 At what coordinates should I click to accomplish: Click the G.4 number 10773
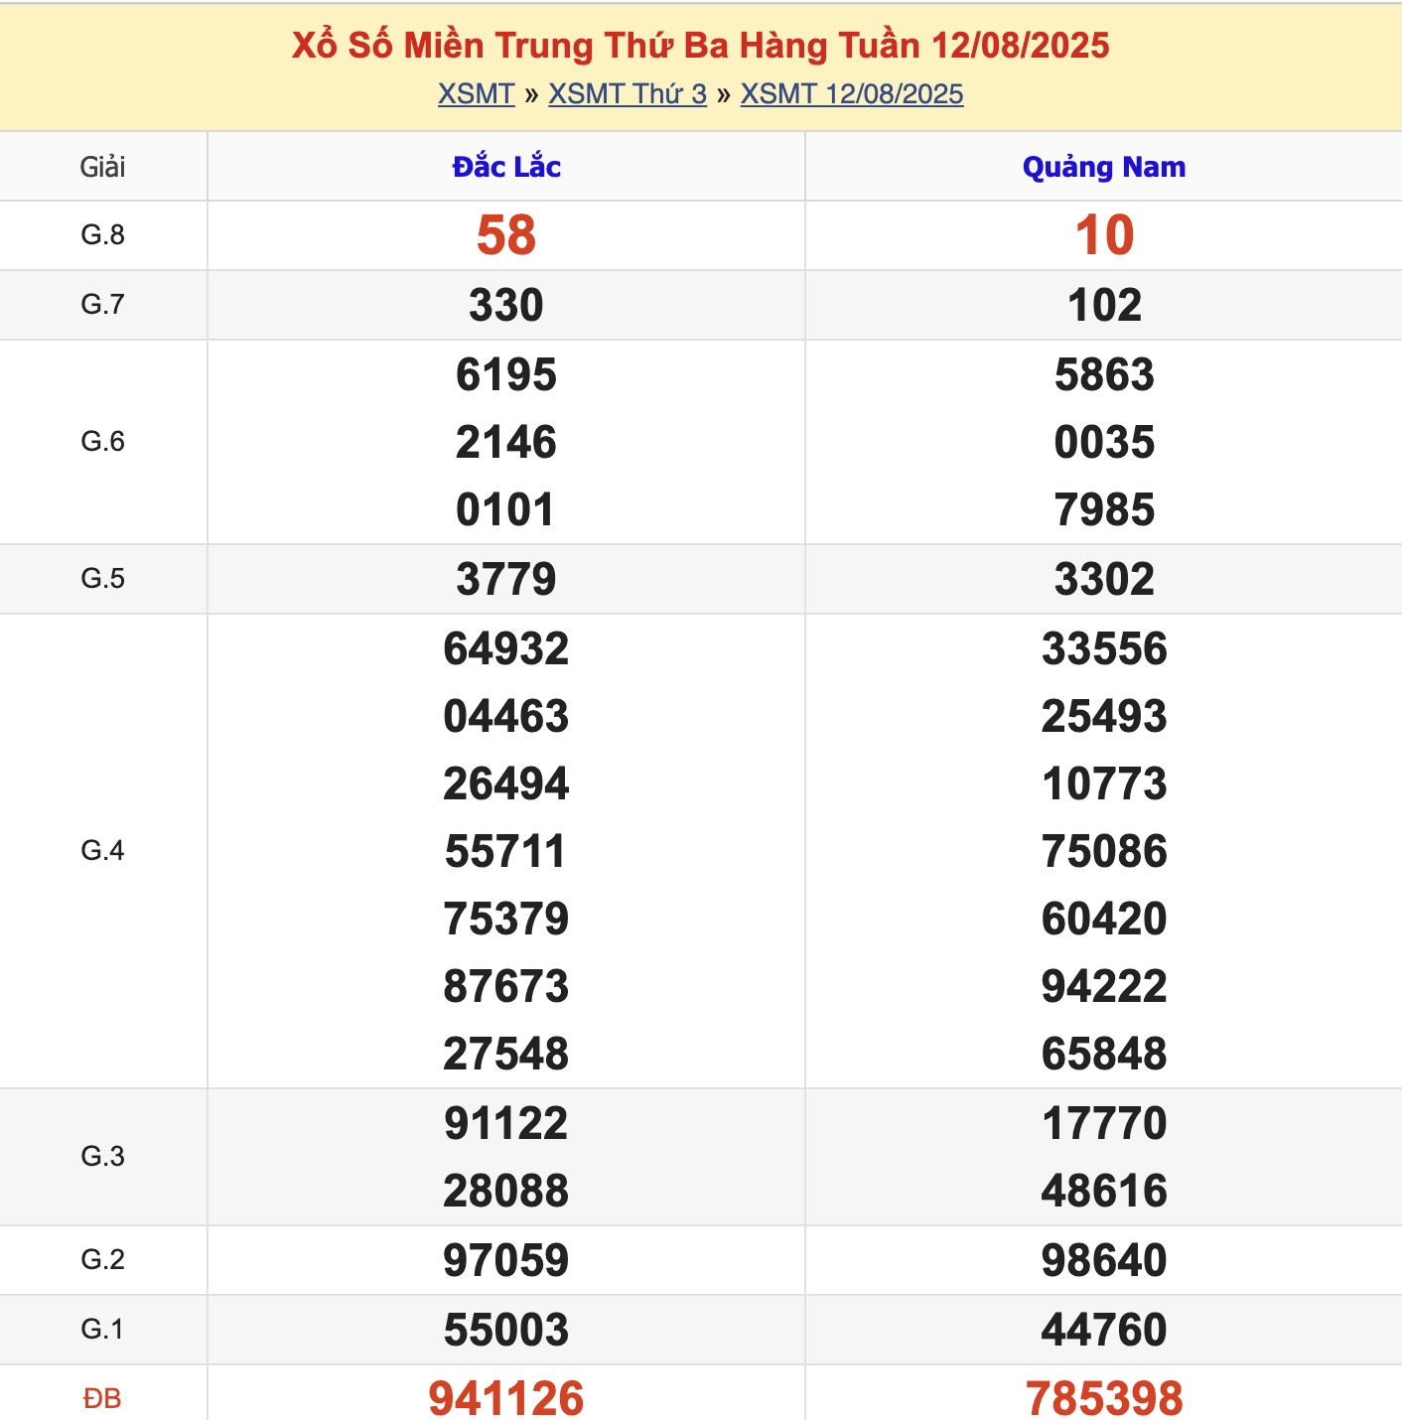1104,784
